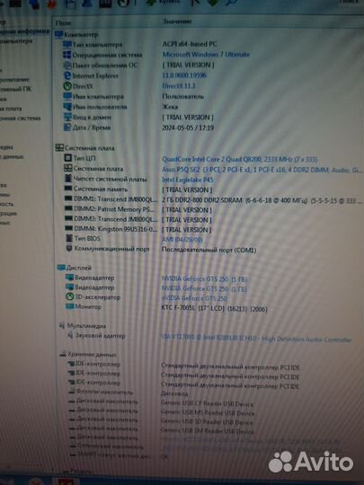Click the Internet Explorer icon in the list
Image resolution: width=364 pixels, height=485 pixels.
[x=67, y=75]
